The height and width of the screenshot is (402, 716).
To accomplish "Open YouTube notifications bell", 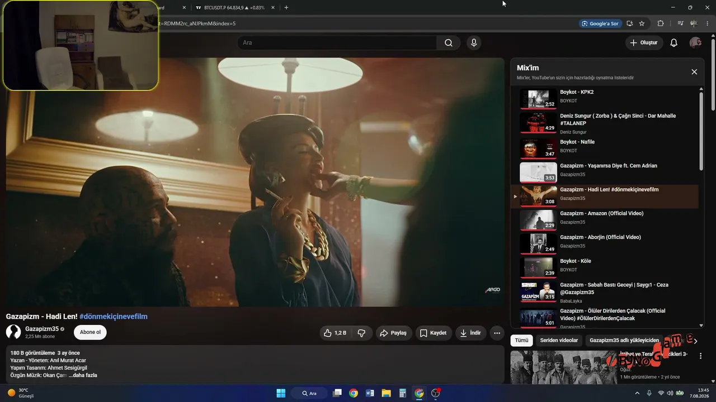I will tap(673, 43).
